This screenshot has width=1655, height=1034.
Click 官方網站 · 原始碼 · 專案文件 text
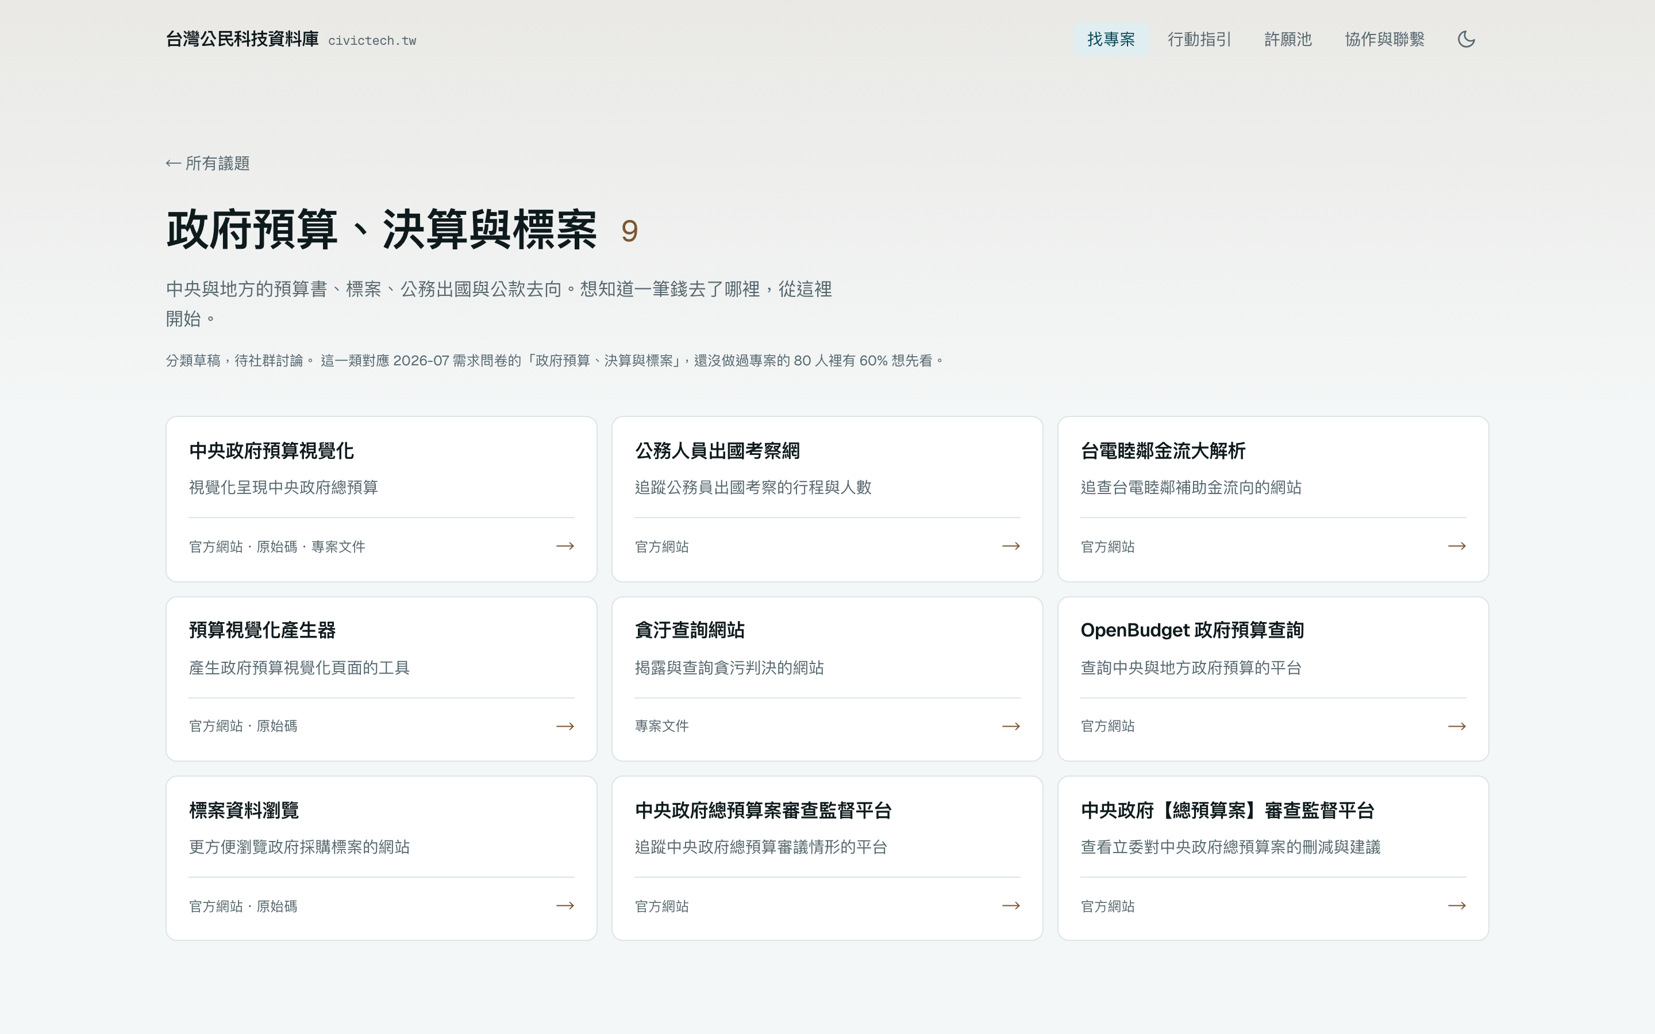click(x=277, y=546)
